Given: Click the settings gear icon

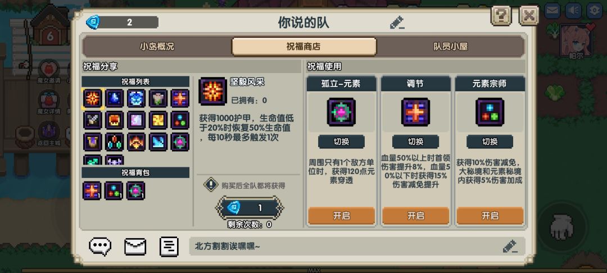Looking at the screenshot, I should pyautogui.click(x=594, y=11).
